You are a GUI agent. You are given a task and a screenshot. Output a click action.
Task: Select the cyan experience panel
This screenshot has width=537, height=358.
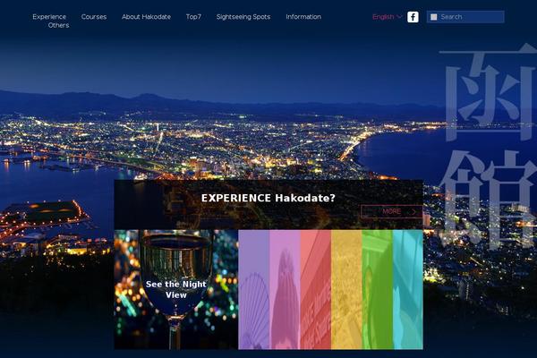click(x=408, y=289)
